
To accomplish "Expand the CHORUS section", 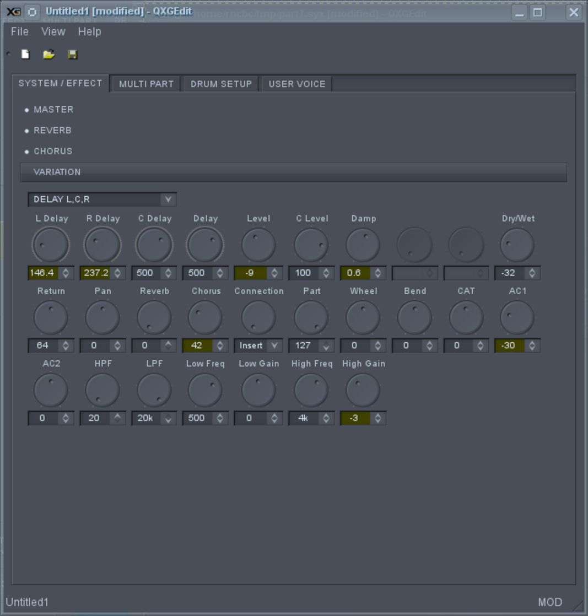I will point(52,152).
